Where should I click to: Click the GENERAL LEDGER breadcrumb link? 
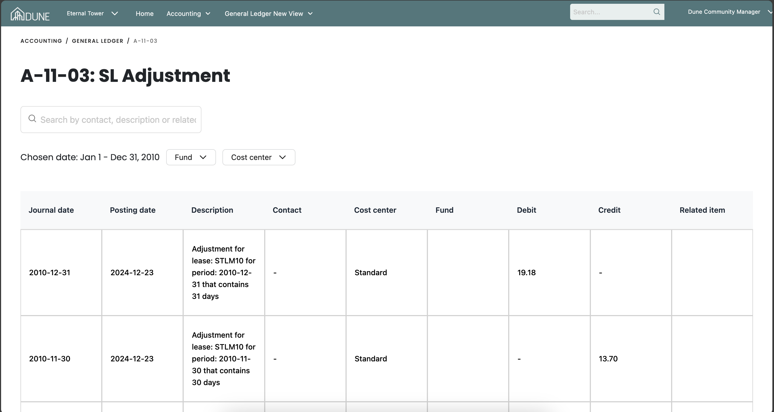[x=97, y=41]
